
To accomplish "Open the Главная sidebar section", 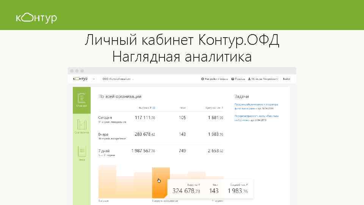I will pos(82,100).
